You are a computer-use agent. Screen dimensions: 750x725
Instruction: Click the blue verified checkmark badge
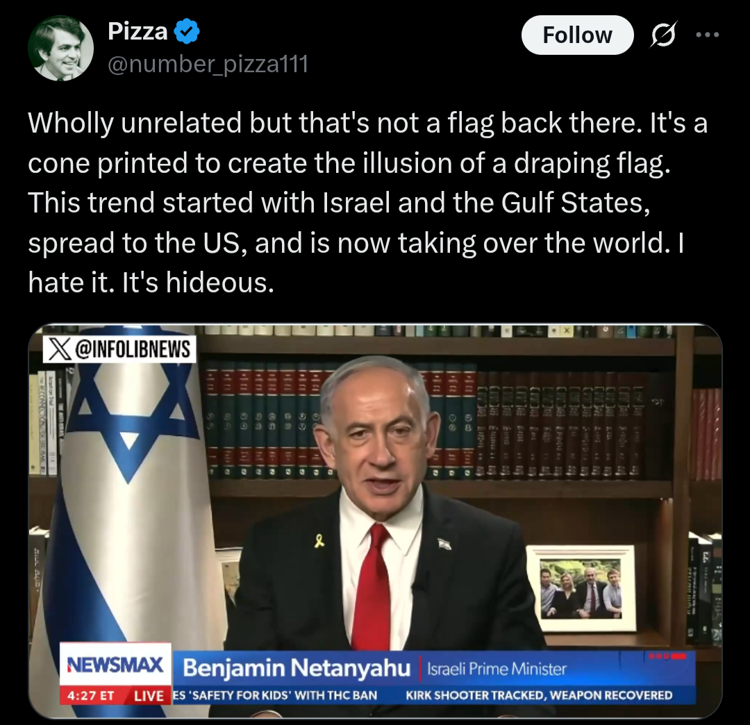(x=187, y=31)
